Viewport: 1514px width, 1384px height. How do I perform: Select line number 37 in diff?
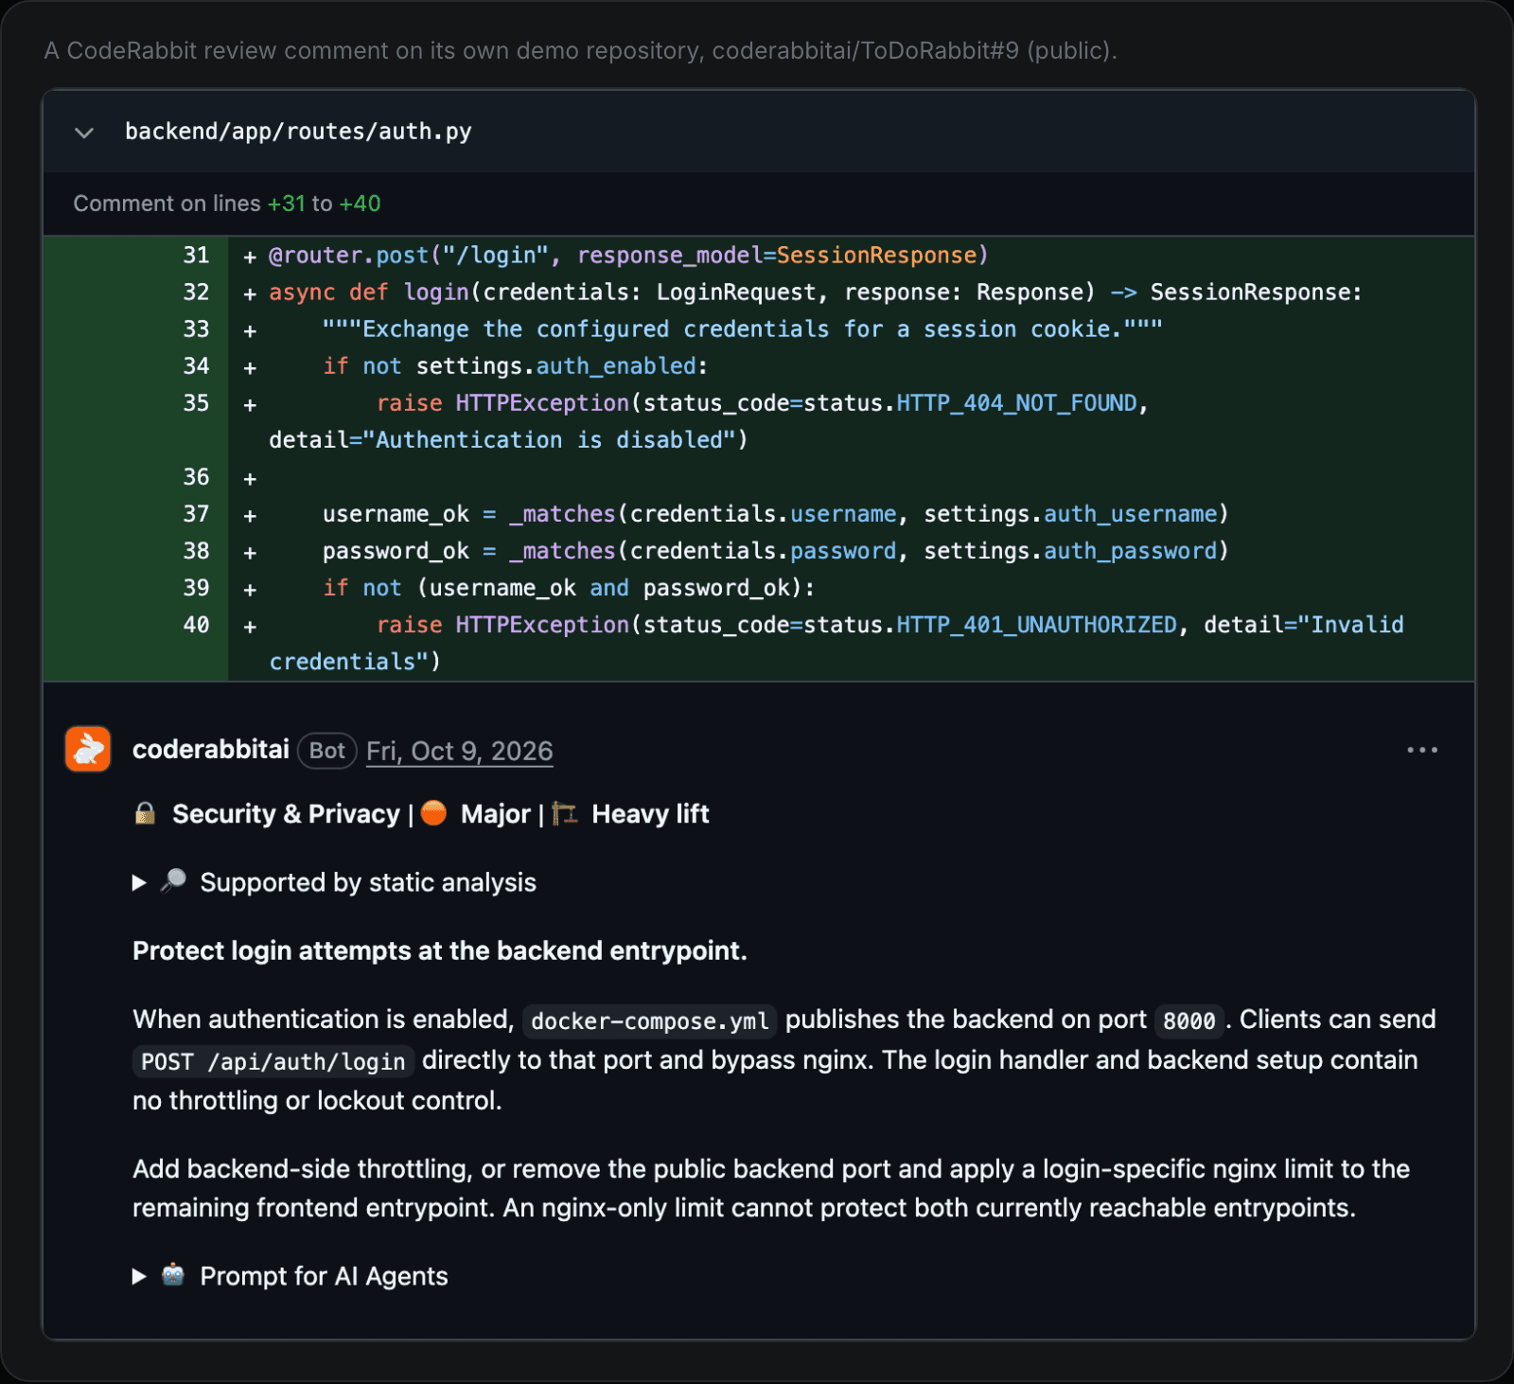pyautogui.click(x=196, y=513)
